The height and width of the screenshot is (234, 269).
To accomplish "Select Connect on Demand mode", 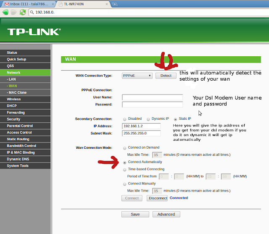I will tap(125, 148).
